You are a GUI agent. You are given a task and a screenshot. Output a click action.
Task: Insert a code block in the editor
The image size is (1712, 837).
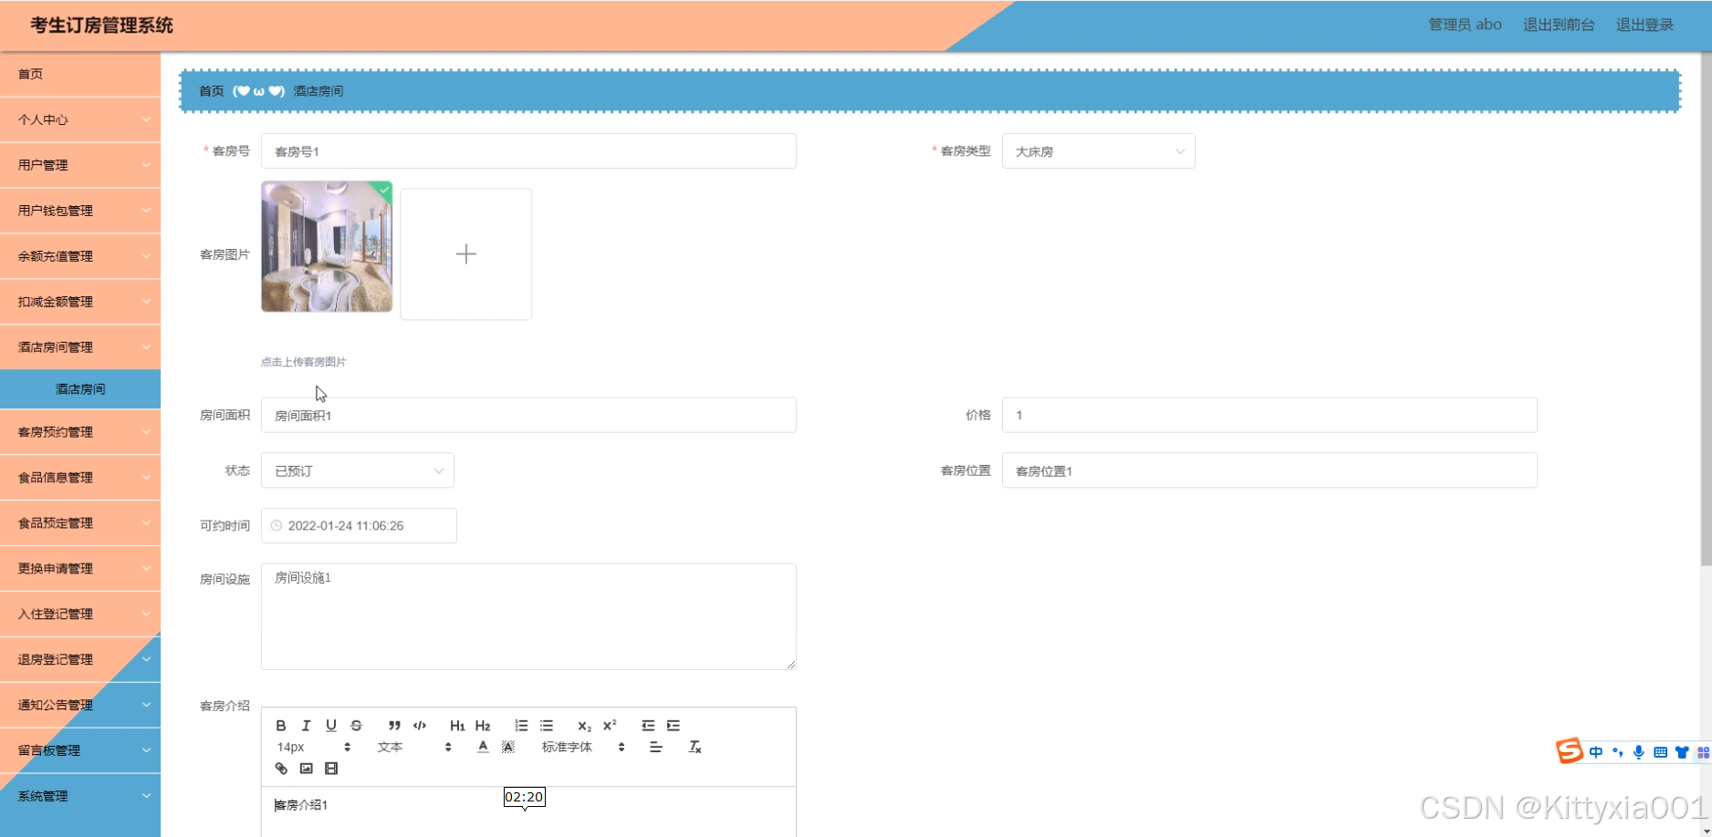(x=420, y=726)
